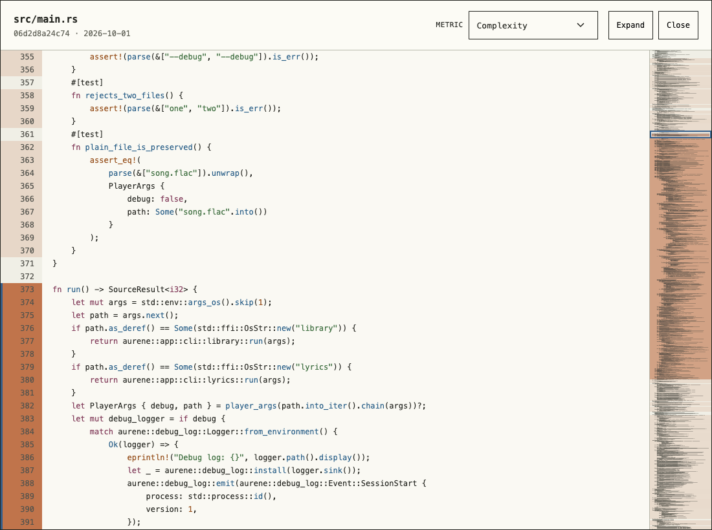The width and height of the screenshot is (712, 530).
Task: Click the parse(&["song.flac"]).unwrap() line
Action: 181,173
